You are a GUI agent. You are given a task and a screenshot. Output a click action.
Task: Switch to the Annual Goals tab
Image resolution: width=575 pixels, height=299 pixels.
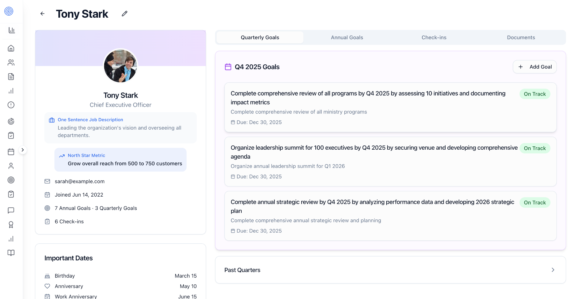(x=347, y=37)
